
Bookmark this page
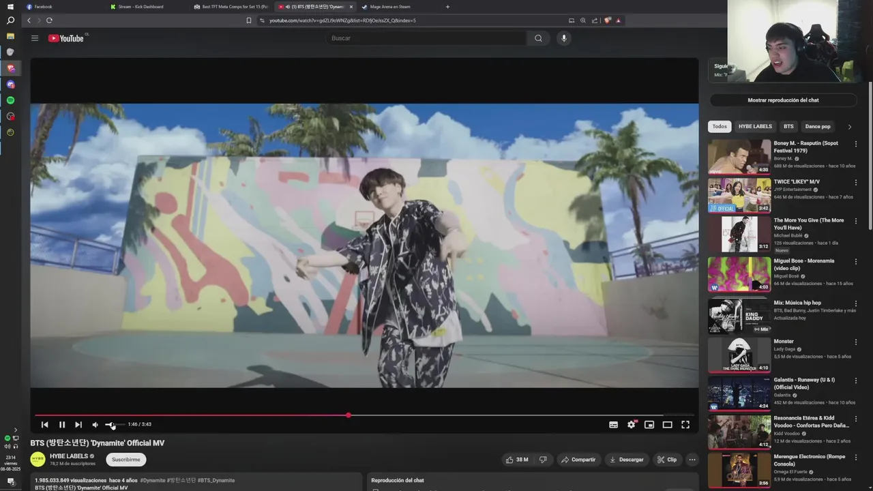click(249, 20)
